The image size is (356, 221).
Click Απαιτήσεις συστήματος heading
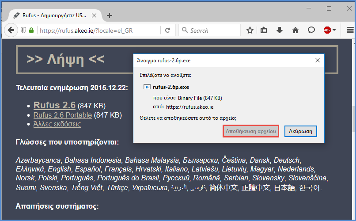pos(57,206)
